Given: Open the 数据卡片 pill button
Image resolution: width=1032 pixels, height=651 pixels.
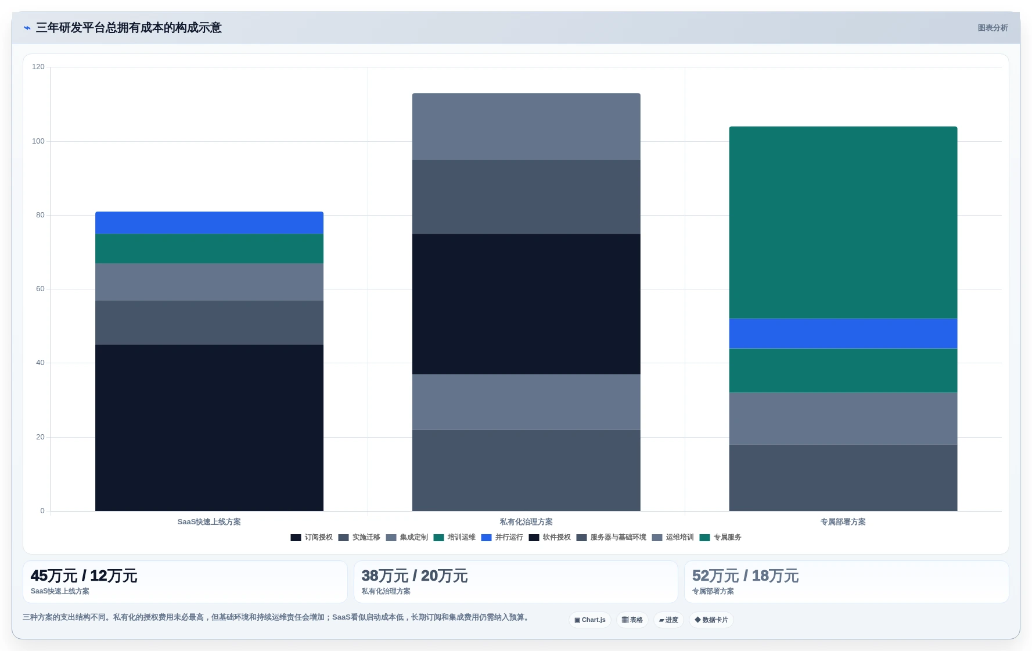Looking at the screenshot, I should pyautogui.click(x=711, y=620).
